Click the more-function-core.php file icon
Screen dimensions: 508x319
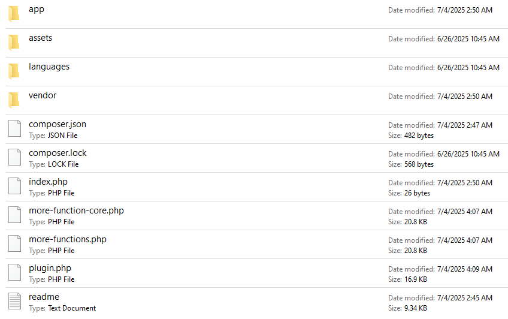[x=14, y=215]
